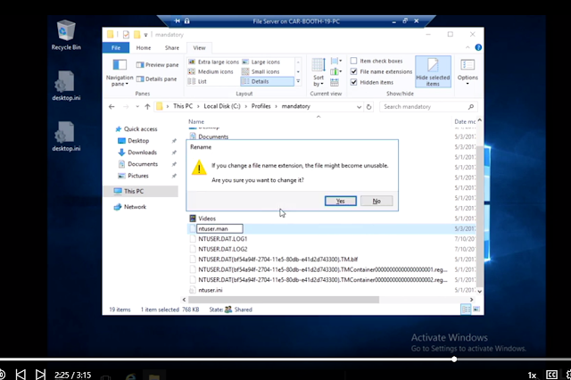571x380 pixels.
Task: Switch to large thumbnails view icon
Action: [x=476, y=310]
